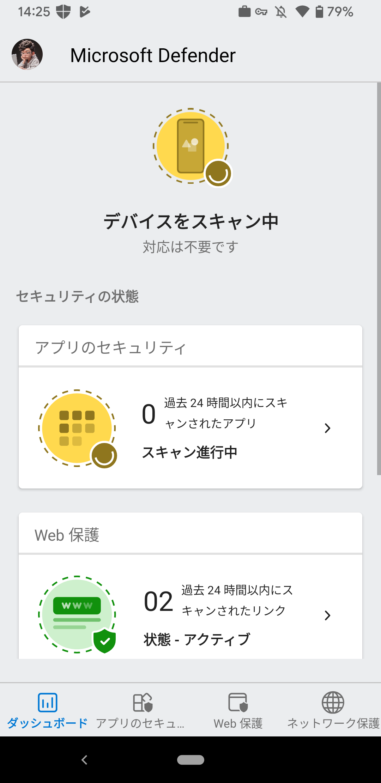381x783 pixels.
Task: Tap the yellow app grid scan icon
Action: click(77, 428)
